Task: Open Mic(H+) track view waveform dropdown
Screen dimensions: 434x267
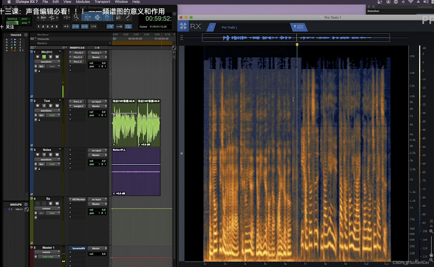Action: (47, 62)
